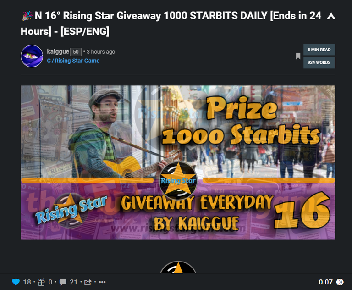352x290 pixels.
Task: Click the 5 MIN READ badge
Action: point(319,50)
